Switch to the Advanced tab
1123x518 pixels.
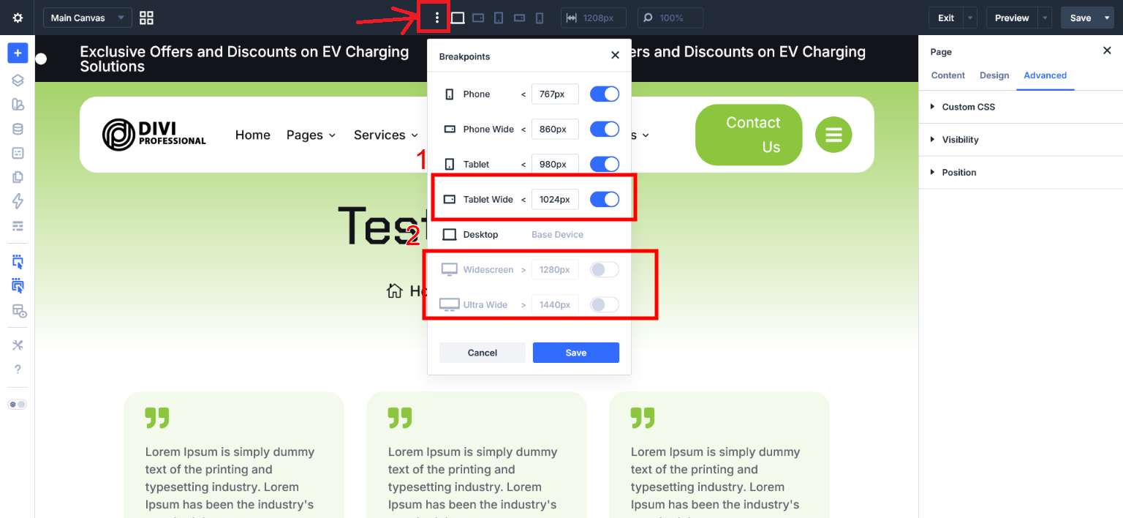click(x=1046, y=75)
